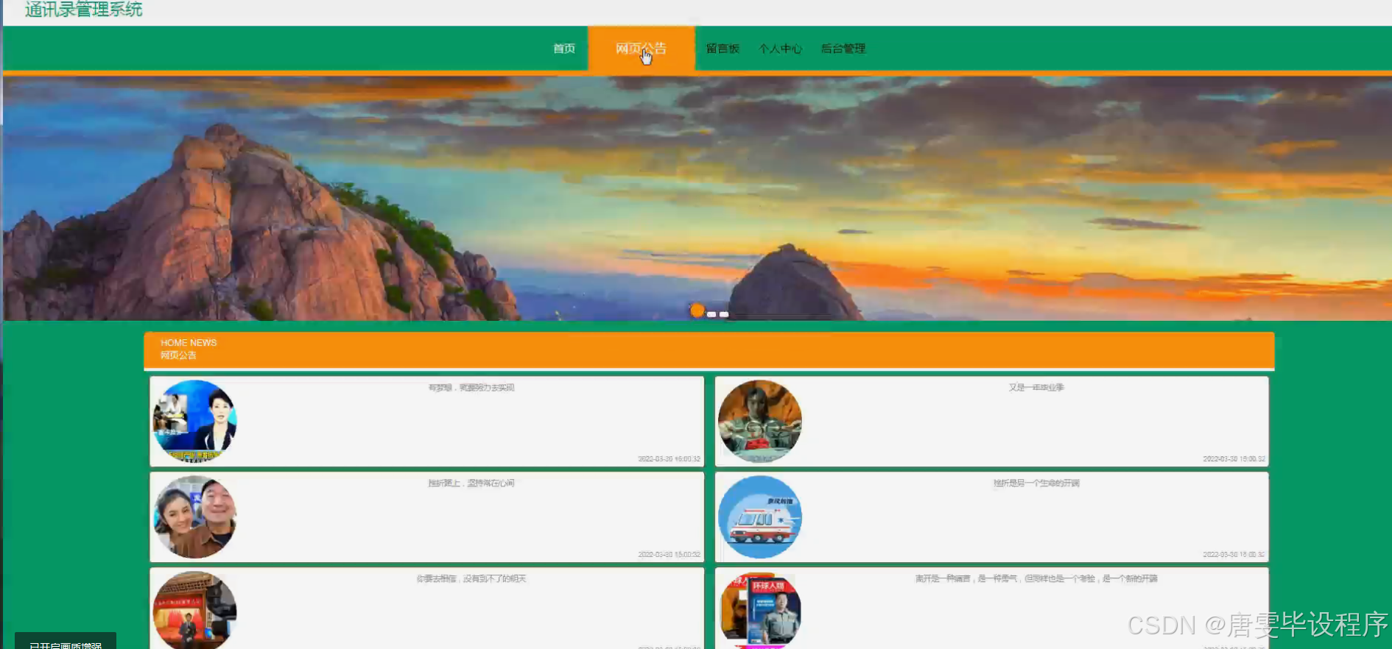The width and height of the screenshot is (1392, 649).
Task: Open announcement 你要去相信，没有到不了的明天
Action: [x=471, y=579]
